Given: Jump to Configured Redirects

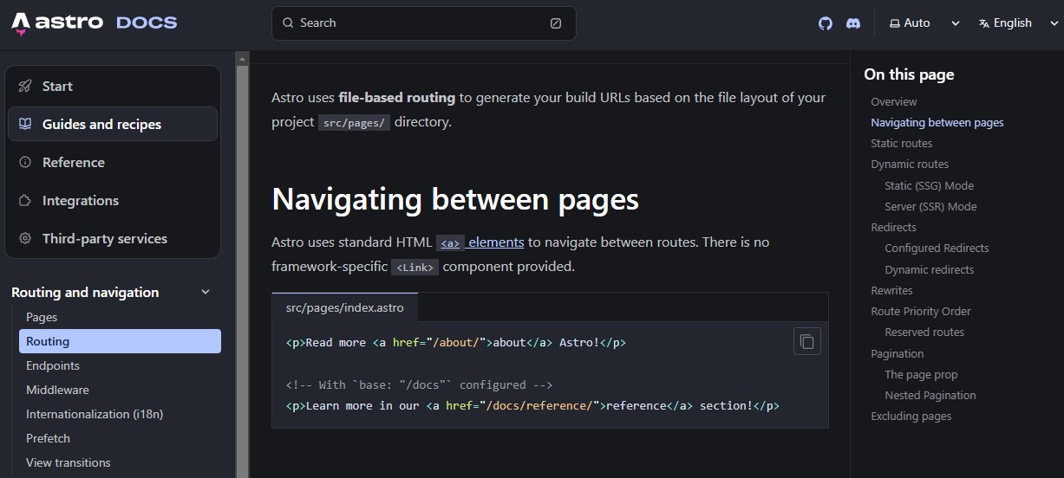Looking at the screenshot, I should [x=937, y=248].
